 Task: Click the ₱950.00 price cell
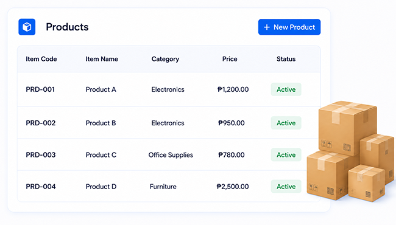coord(232,123)
